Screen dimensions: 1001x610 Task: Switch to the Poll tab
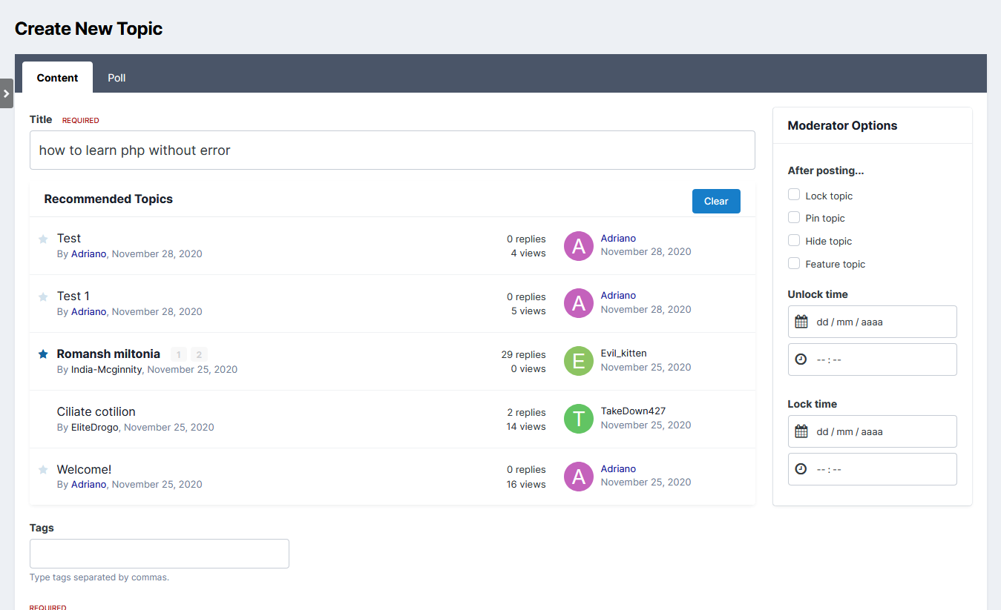[x=116, y=77]
